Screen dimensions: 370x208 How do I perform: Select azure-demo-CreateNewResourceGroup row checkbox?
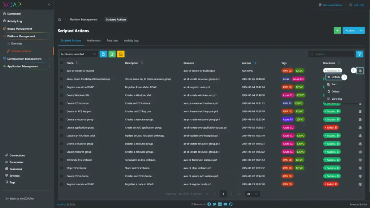[x=61, y=79]
